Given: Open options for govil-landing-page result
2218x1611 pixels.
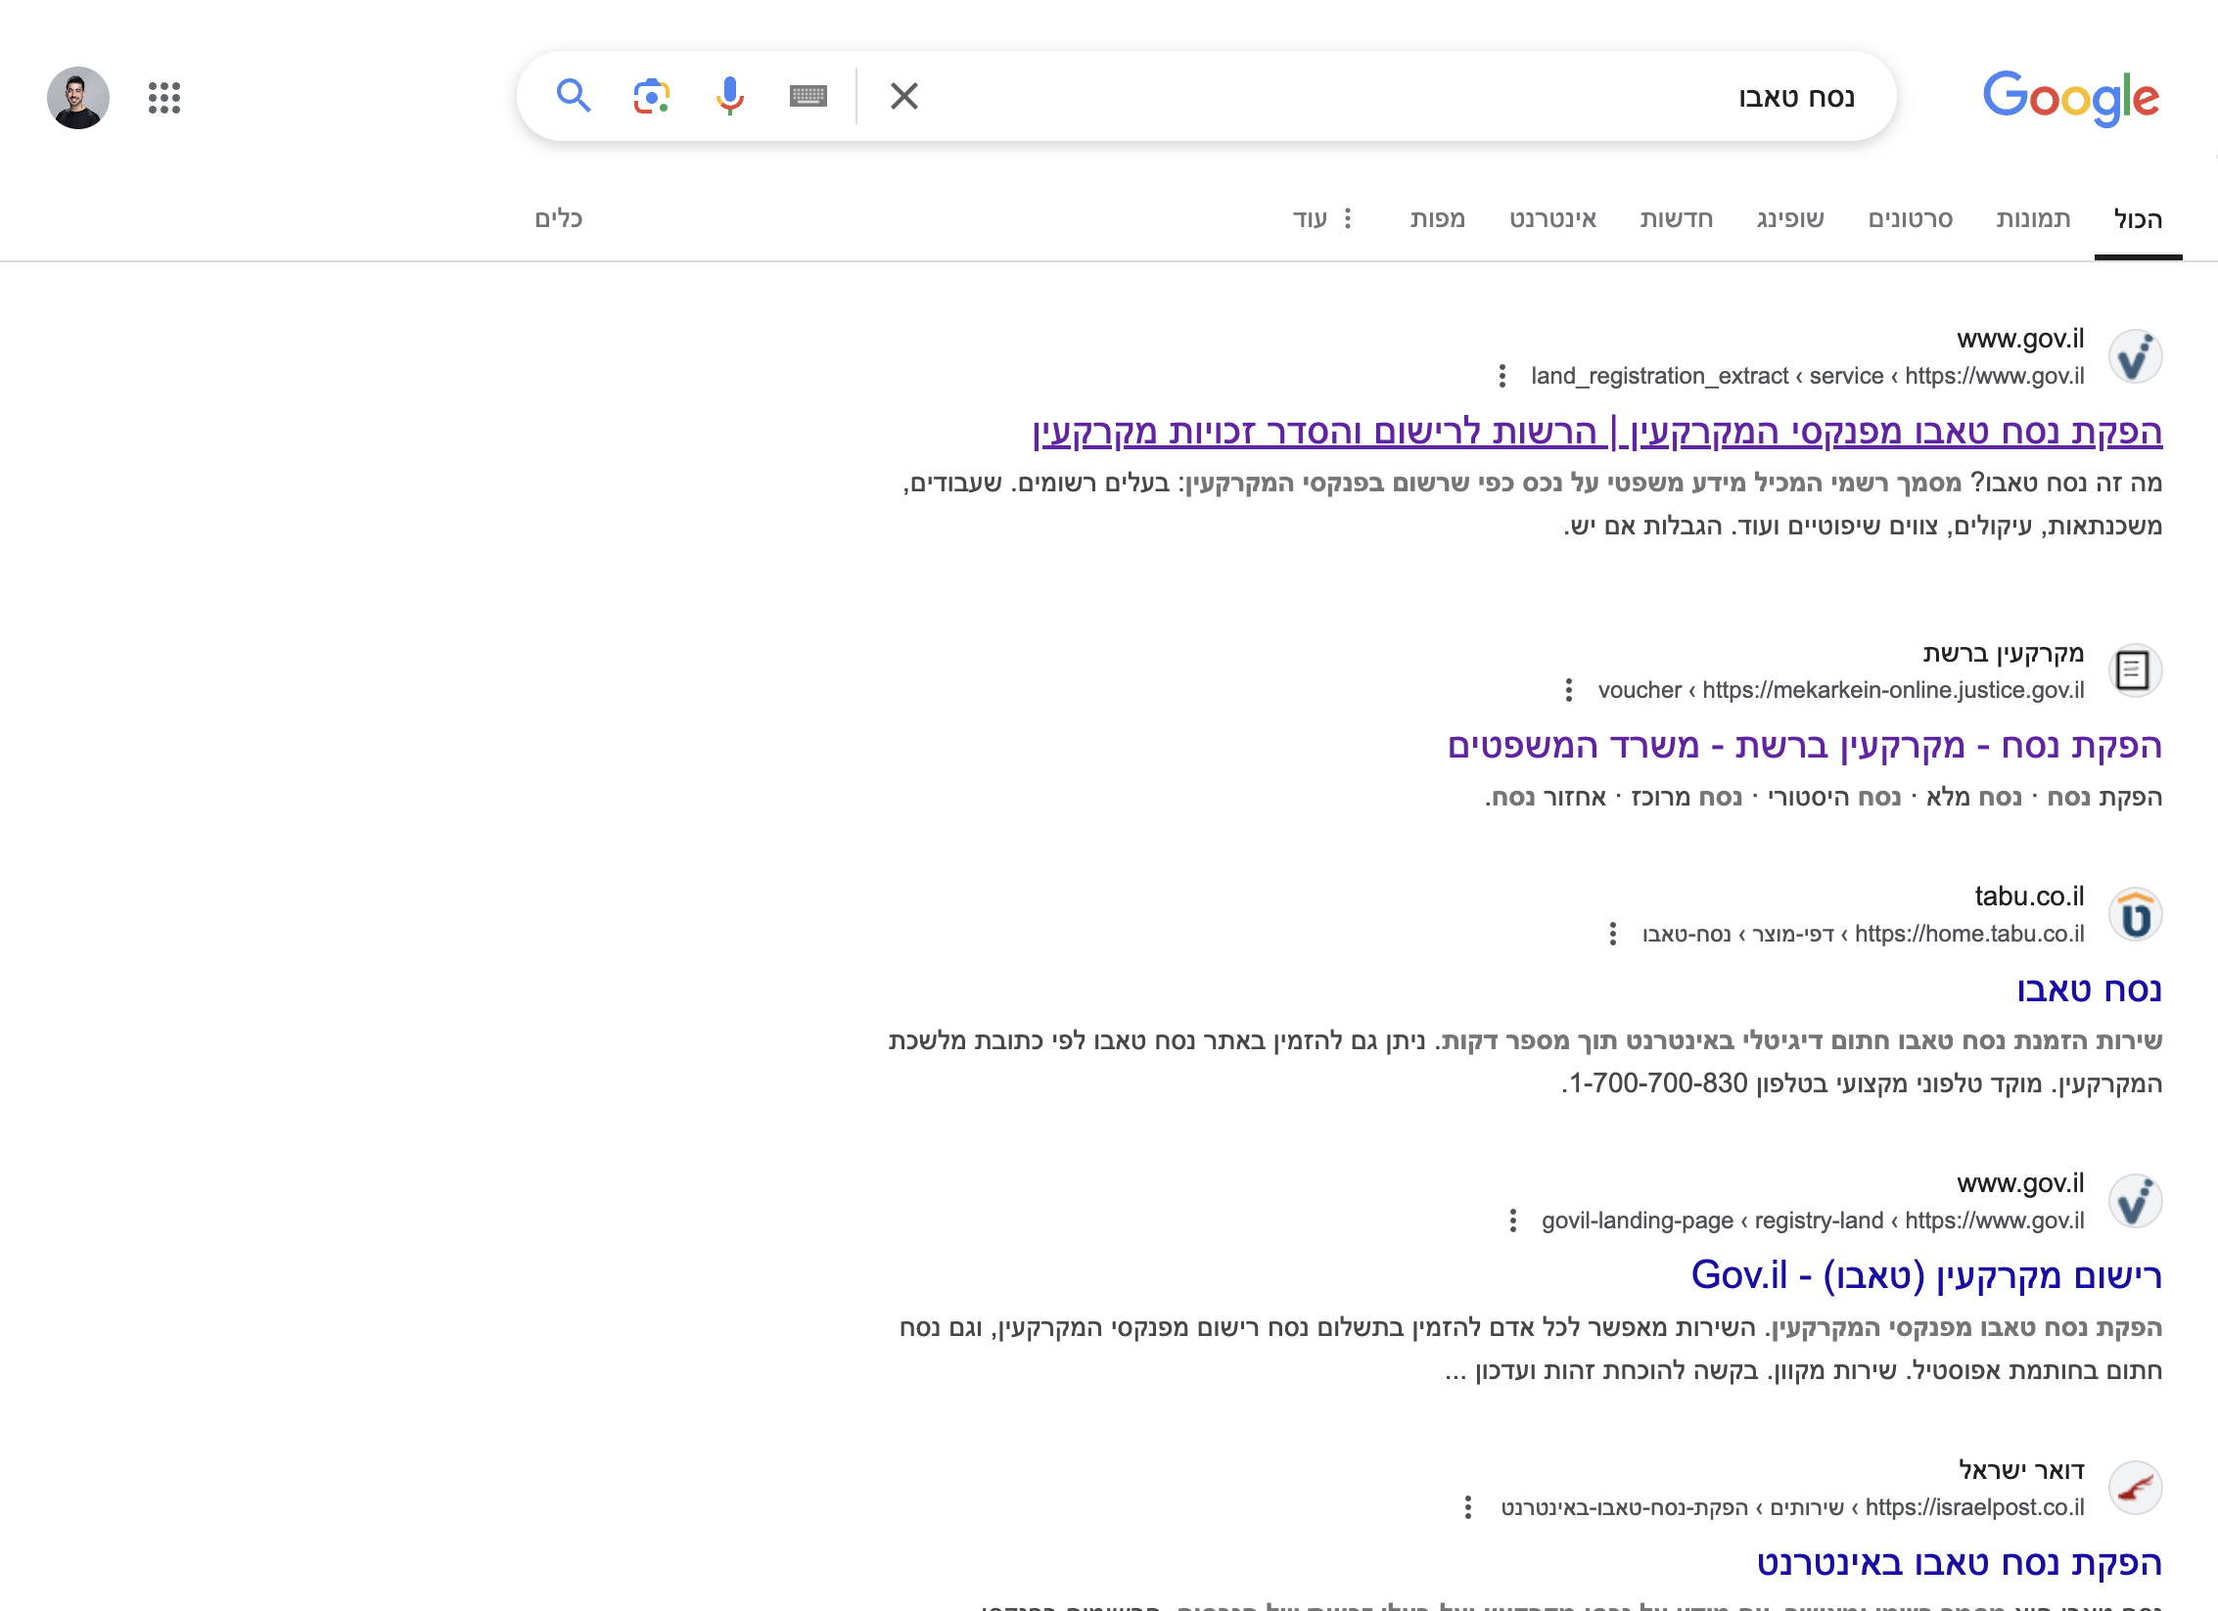Looking at the screenshot, I should pyautogui.click(x=1513, y=1220).
